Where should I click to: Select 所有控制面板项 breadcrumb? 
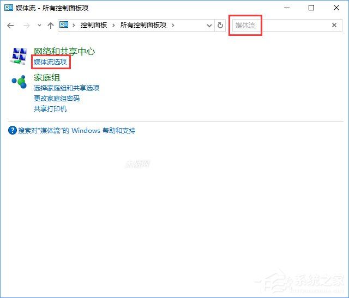tap(143, 25)
